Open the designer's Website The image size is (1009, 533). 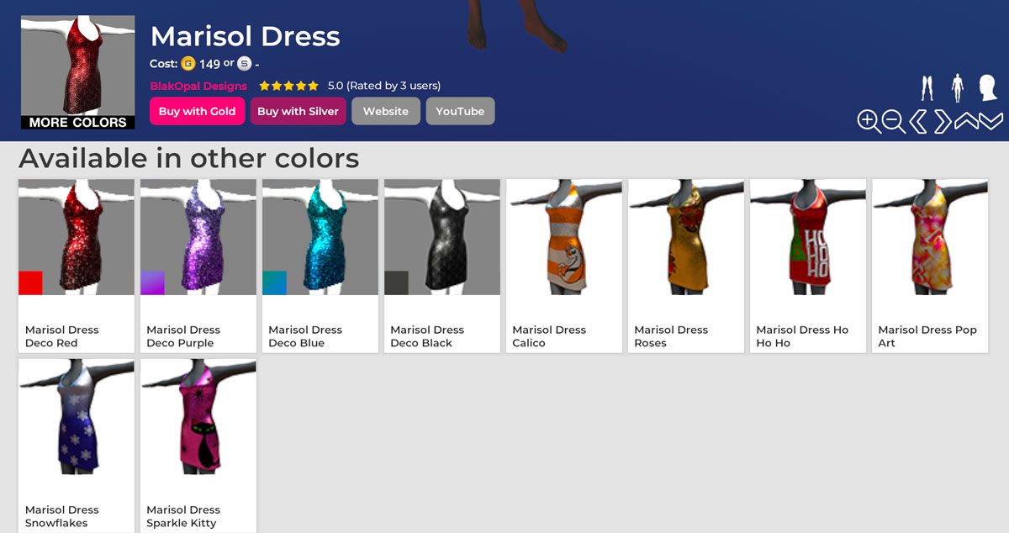point(386,111)
